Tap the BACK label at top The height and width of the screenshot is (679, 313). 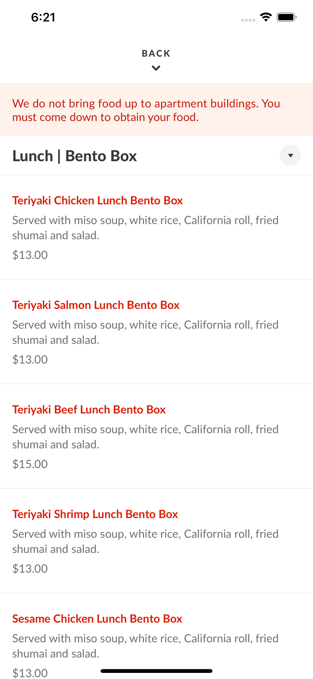pyautogui.click(x=156, y=53)
